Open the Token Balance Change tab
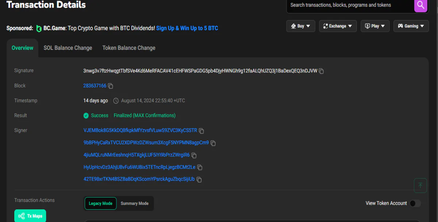Viewport: 438px width, 222px height. pyautogui.click(x=129, y=48)
